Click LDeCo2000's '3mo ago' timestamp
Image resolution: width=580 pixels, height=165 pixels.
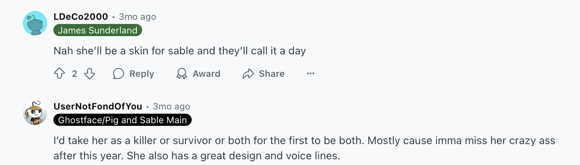tap(137, 17)
